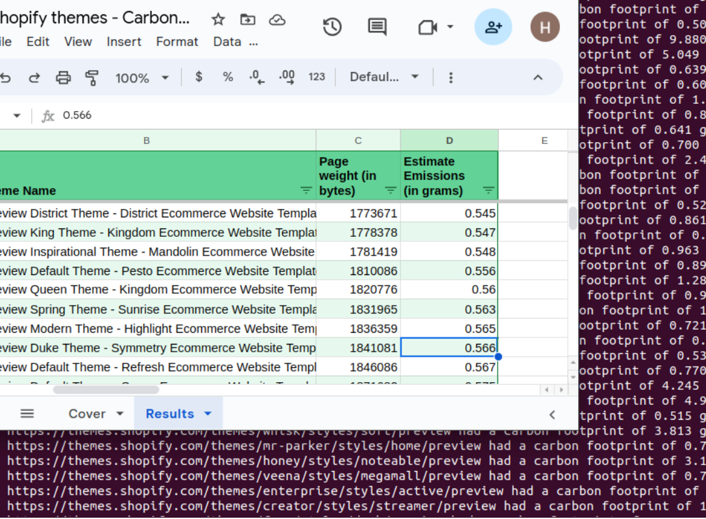Activate the paint format tool
This screenshot has width=706, height=519.
coord(92,78)
